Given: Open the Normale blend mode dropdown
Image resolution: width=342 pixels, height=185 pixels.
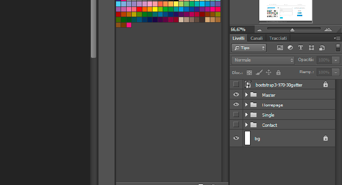Looking at the screenshot, I should (263, 60).
